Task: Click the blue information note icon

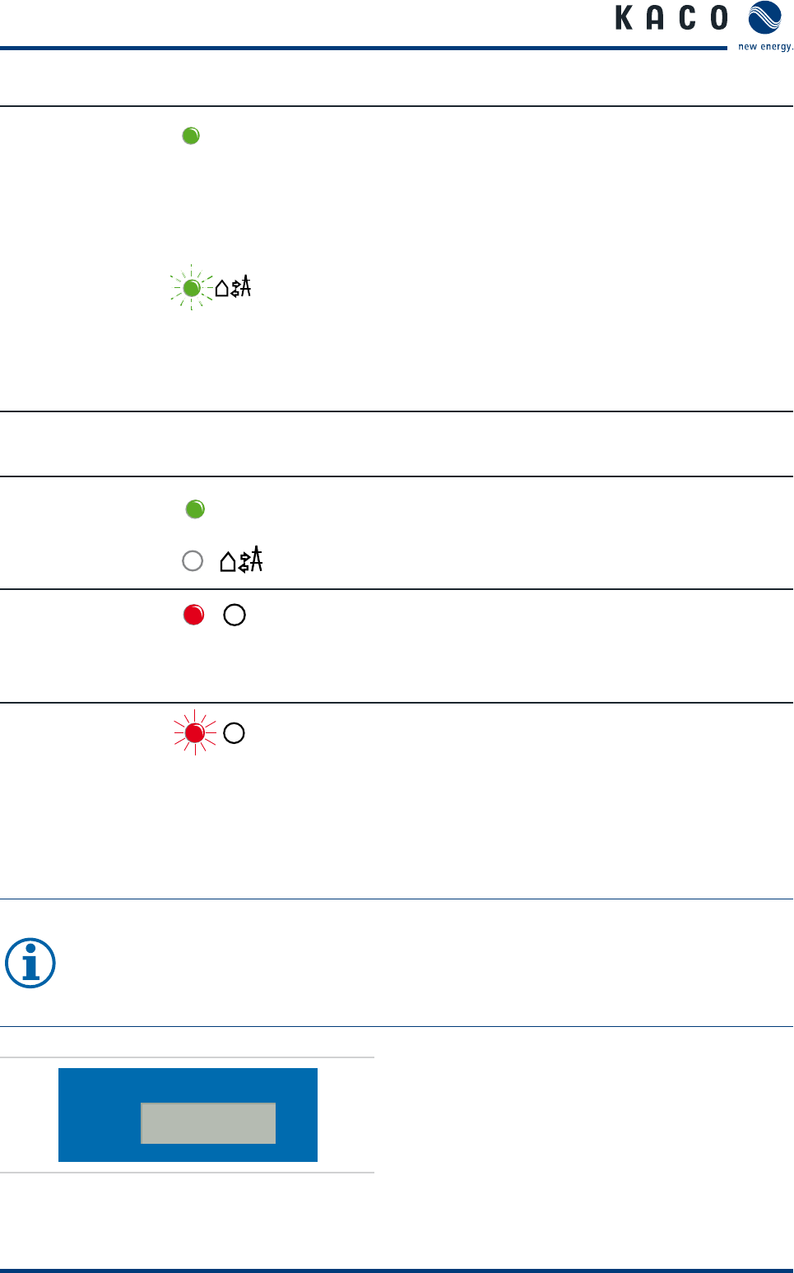Action: point(30,963)
